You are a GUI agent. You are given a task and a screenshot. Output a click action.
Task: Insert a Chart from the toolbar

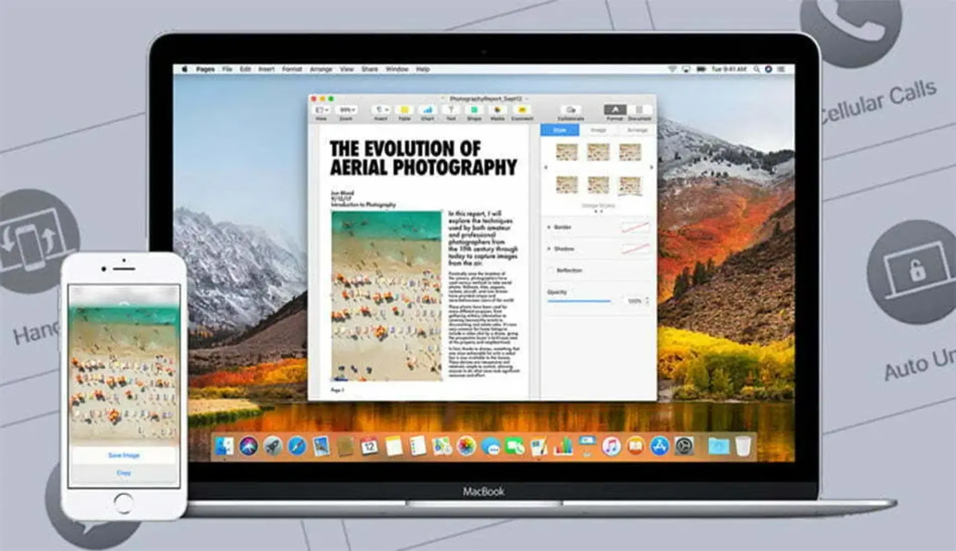click(428, 110)
